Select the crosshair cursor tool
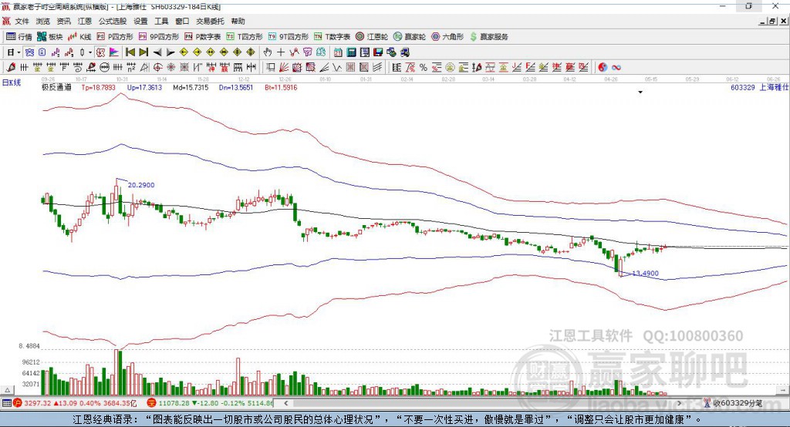Viewport: 790px width, 427px height. coord(281,52)
